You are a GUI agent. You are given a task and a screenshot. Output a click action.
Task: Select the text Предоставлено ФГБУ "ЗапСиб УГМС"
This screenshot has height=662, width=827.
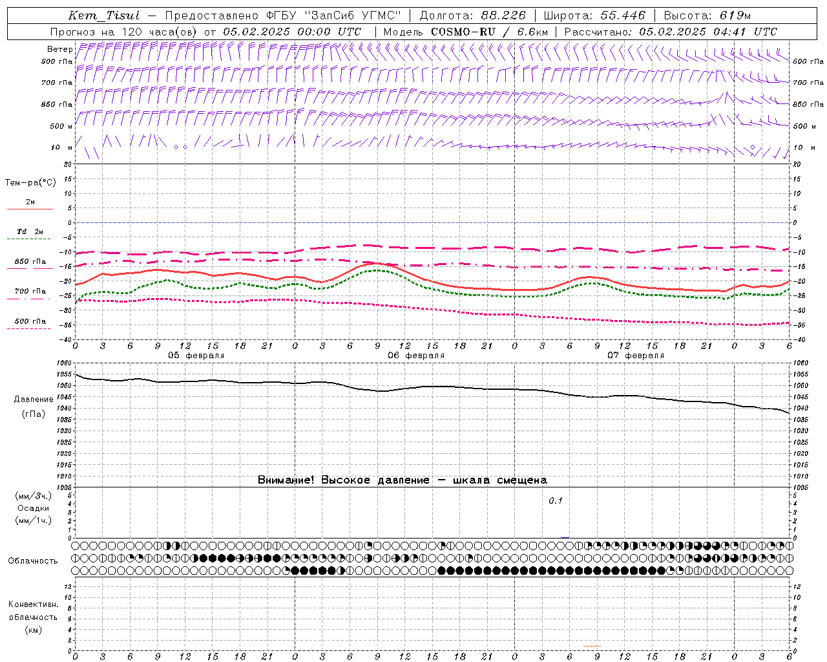click(x=283, y=16)
